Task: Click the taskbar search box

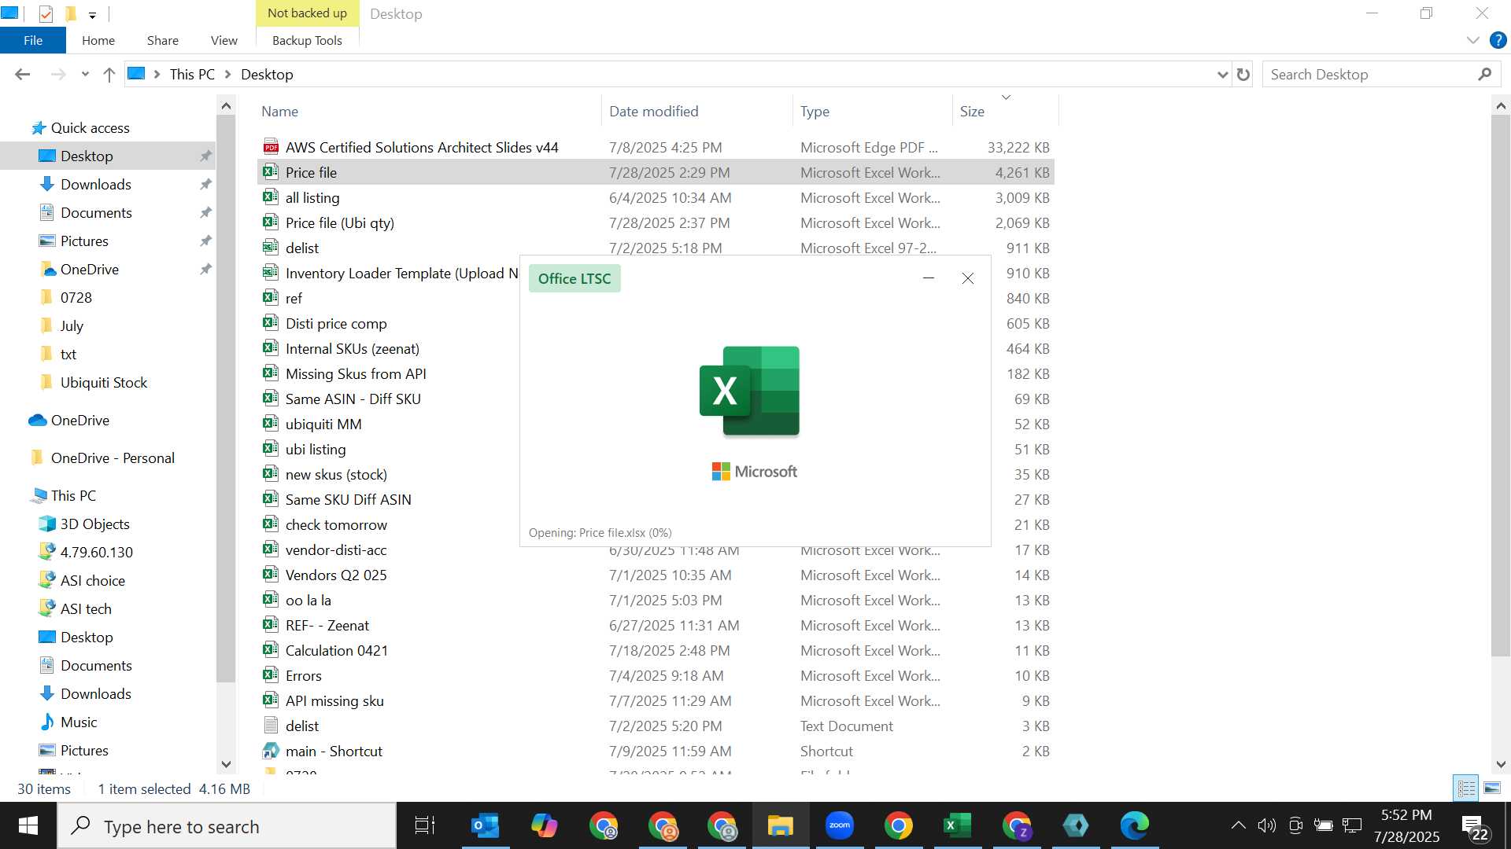Action: click(227, 826)
